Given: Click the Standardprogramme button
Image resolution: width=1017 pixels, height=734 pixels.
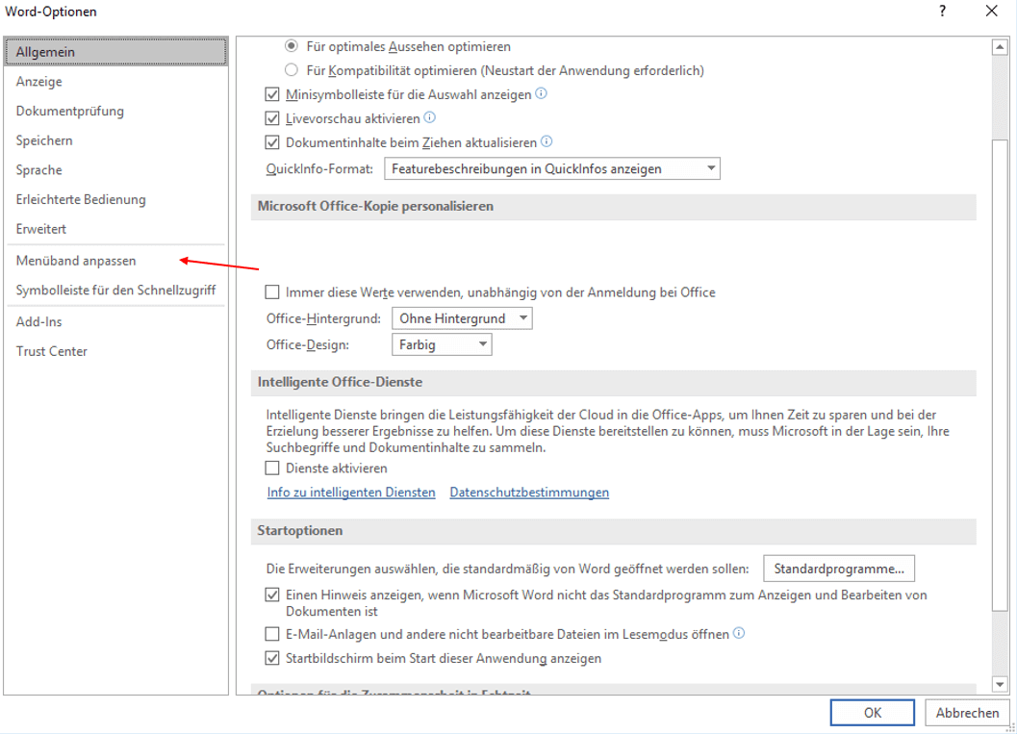Looking at the screenshot, I should pyautogui.click(x=838, y=569).
